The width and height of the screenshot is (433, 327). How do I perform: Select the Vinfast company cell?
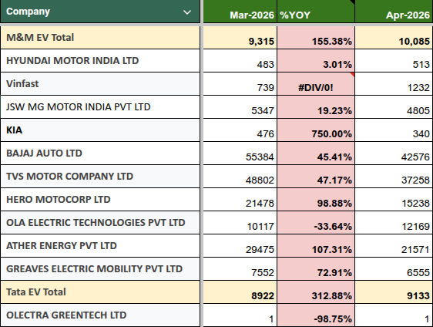coord(100,84)
